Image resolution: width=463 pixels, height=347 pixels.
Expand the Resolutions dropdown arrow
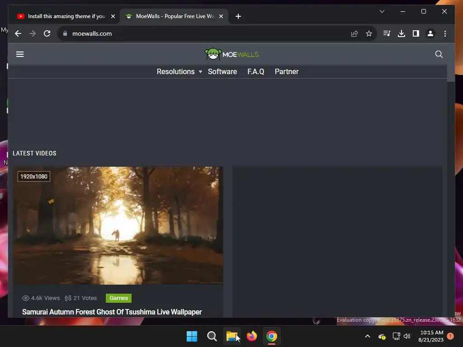[x=200, y=72]
